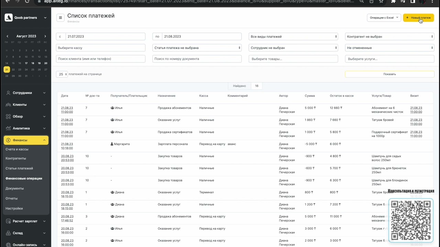Open Операции с Excel dropdown
Screen dimensions: 440x247
(x=384, y=17)
